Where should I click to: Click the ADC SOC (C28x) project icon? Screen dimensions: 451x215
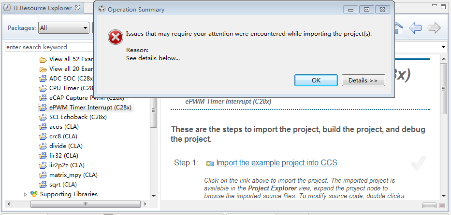[x=43, y=78]
